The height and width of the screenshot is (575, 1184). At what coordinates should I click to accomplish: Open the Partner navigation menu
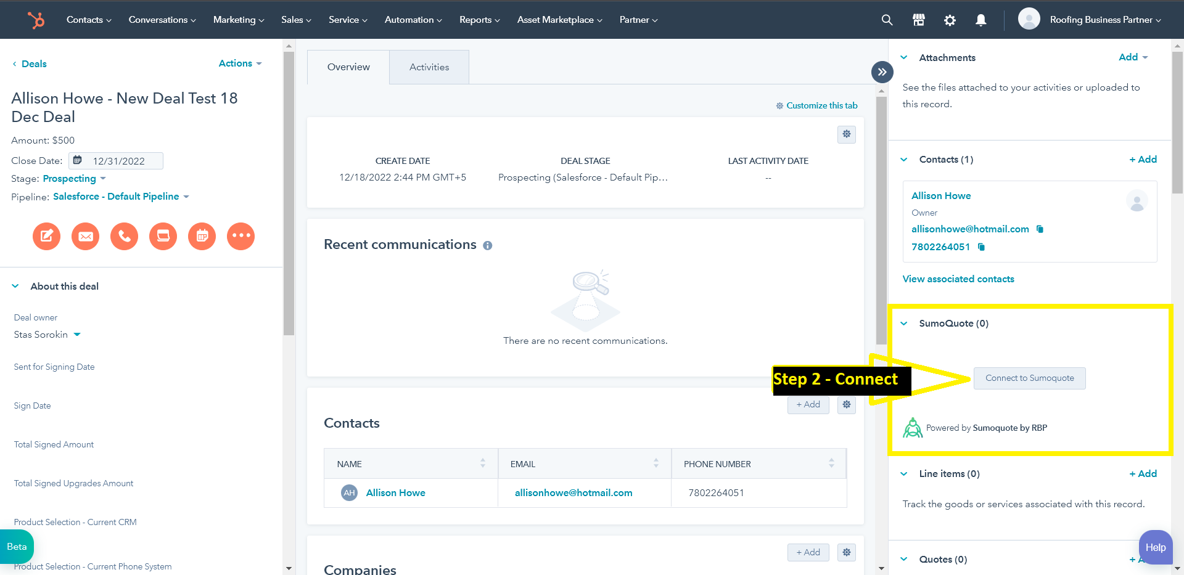(x=638, y=20)
